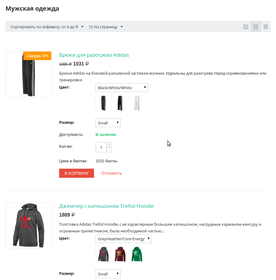This screenshot has width=276, height=280.
Task: Expand the Black/White/White color dropdown
Action: click(122, 88)
